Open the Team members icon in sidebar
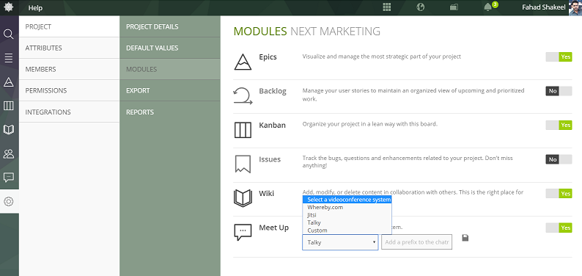The image size is (582, 276). (9, 153)
